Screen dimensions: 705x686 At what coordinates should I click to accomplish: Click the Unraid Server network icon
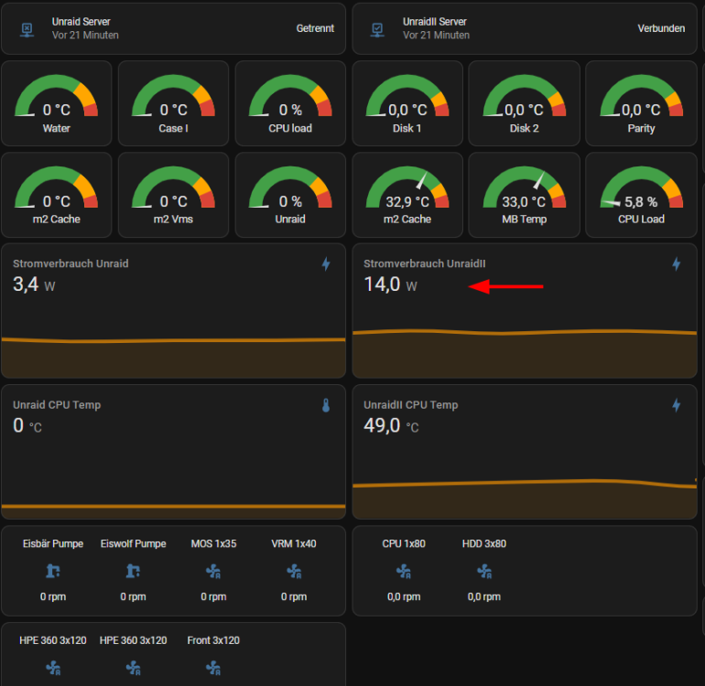tap(27, 29)
